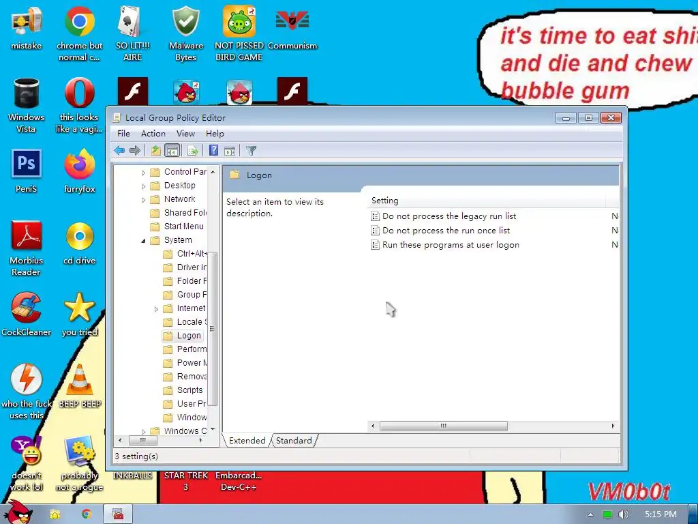This screenshot has width=698, height=524.
Task: Click the Back arrow toolbar icon
Action: click(119, 151)
